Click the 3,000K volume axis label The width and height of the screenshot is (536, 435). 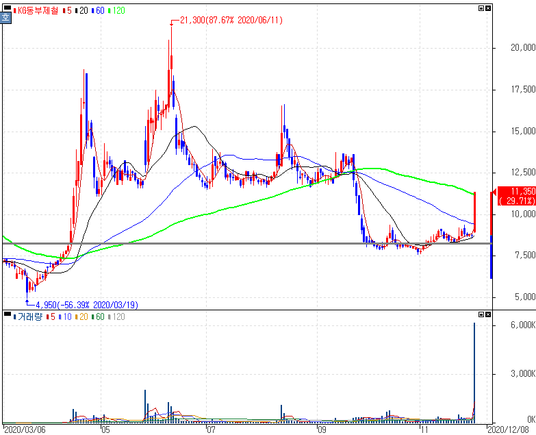click(523, 373)
